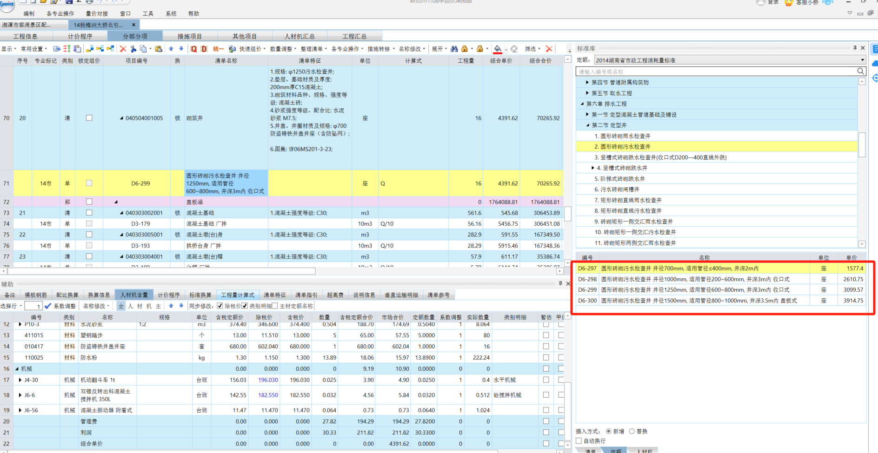Click the insert-row icon after 常用设置
Viewport: 878px width, 453px height.
pos(57,49)
